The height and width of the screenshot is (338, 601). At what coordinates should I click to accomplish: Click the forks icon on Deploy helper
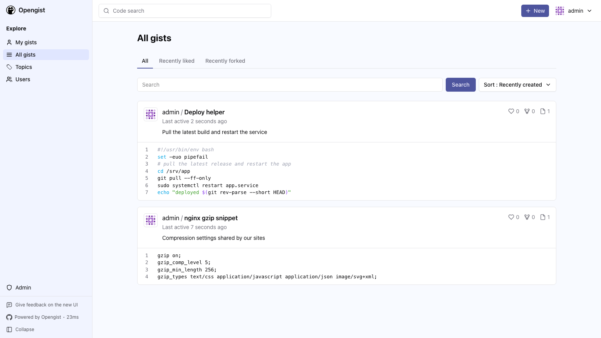(x=527, y=111)
